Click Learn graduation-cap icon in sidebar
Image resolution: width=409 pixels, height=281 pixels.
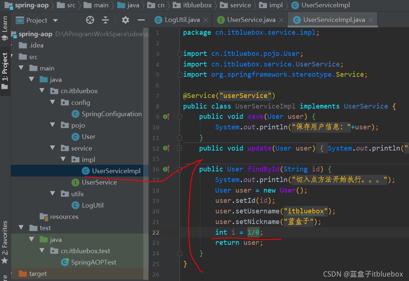[x=5, y=38]
